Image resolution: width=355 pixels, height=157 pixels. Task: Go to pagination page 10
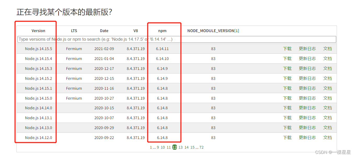[x=163, y=147]
